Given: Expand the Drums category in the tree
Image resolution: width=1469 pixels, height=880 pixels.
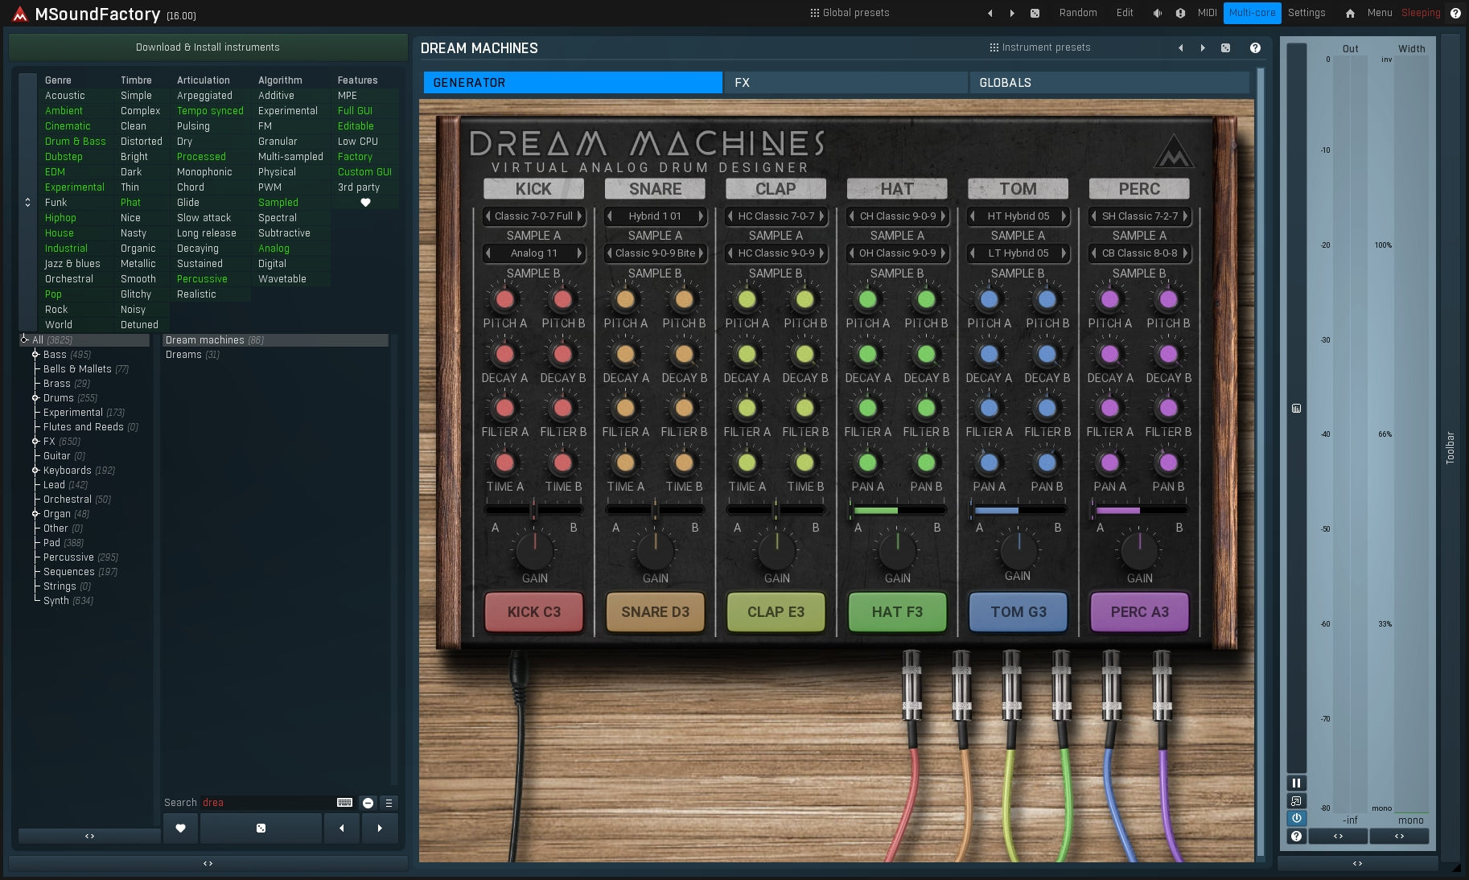Looking at the screenshot, I should pos(35,398).
